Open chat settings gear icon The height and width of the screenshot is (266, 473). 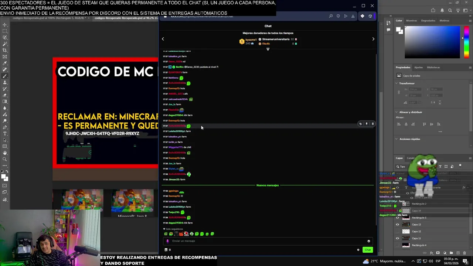[x=358, y=250]
